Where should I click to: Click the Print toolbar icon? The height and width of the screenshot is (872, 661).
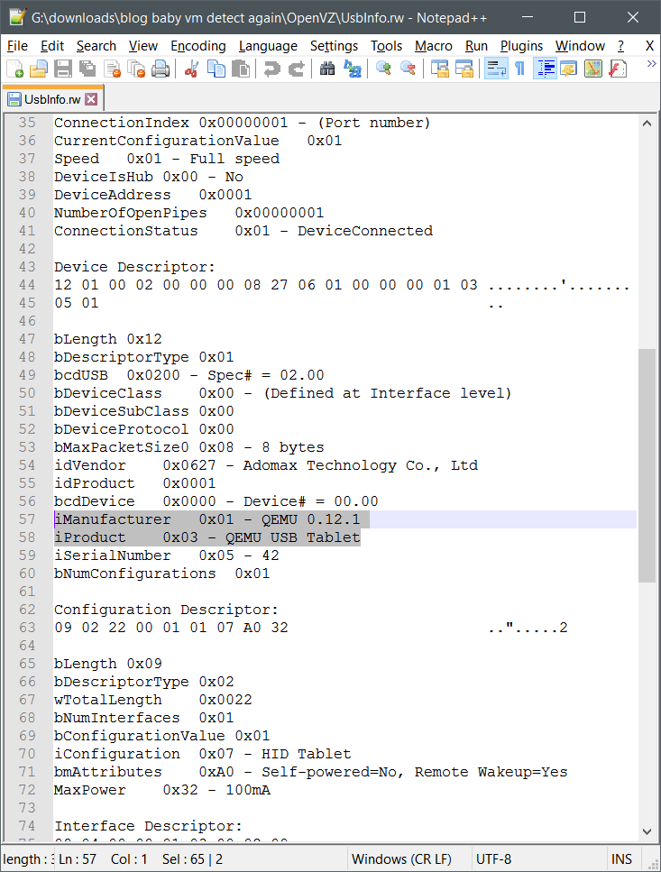(x=161, y=69)
